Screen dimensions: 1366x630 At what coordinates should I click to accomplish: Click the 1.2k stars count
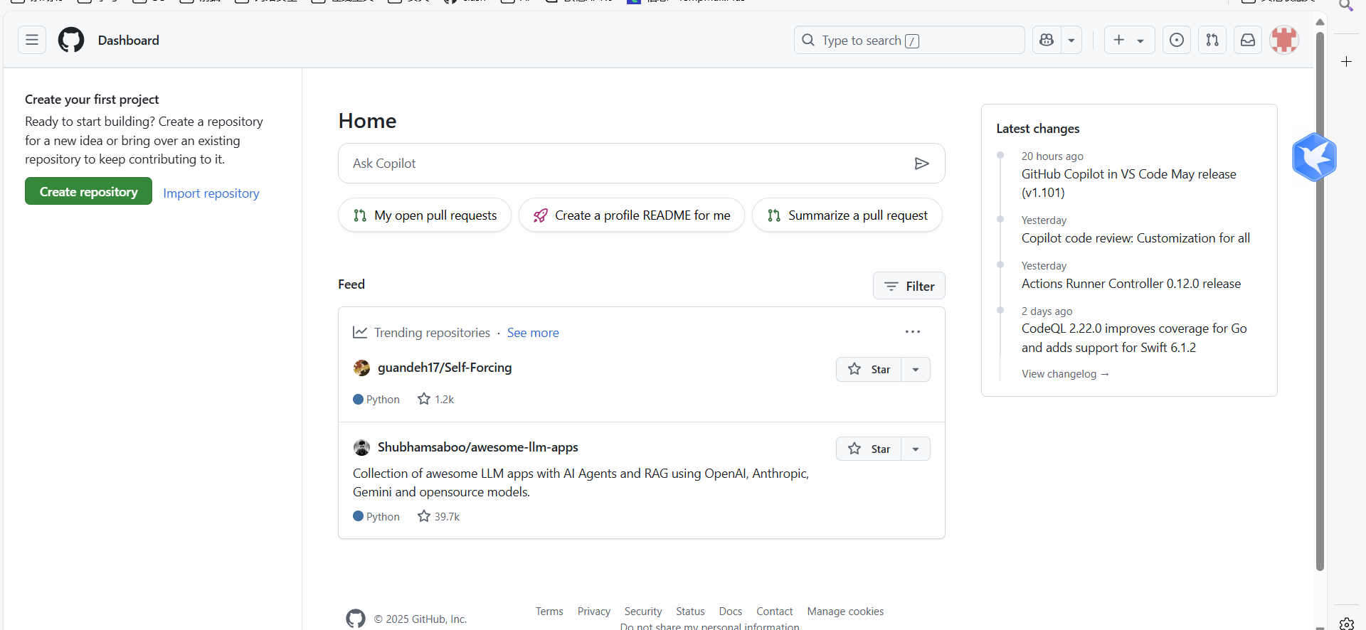pyautogui.click(x=435, y=399)
